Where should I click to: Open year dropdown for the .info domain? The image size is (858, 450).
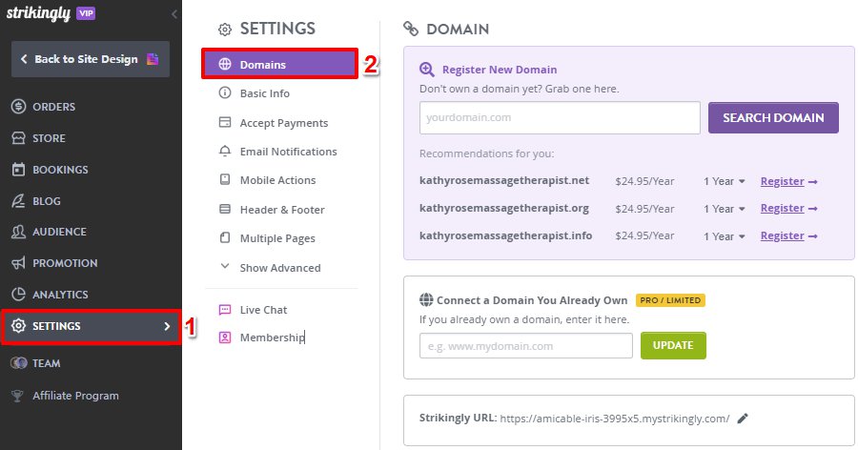(x=725, y=235)
